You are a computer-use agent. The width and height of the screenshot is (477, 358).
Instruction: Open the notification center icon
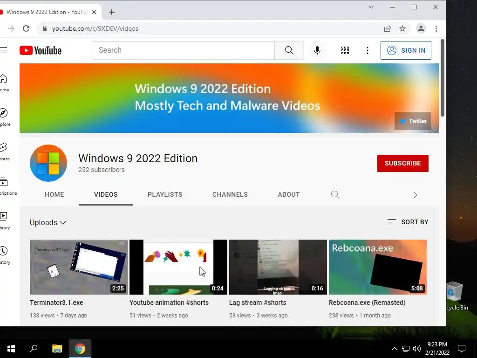(x=462, y=349)
